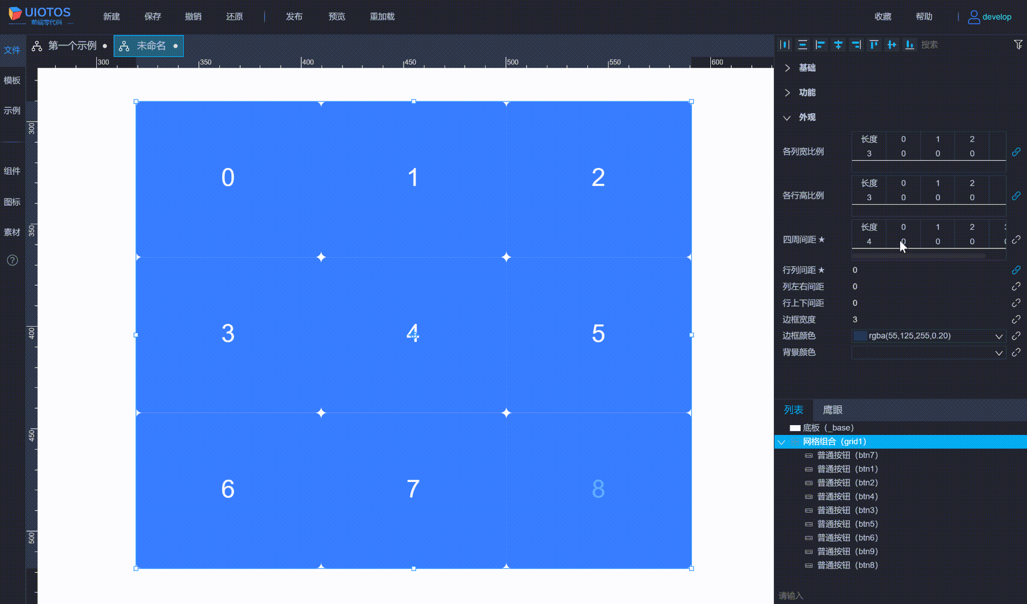Click the 发布 button
The height and width of the screenshot is (604, 1027).
[294, 17]
